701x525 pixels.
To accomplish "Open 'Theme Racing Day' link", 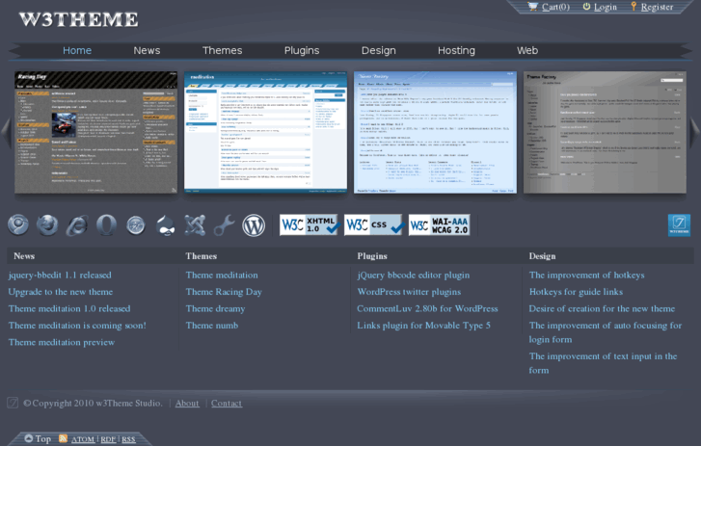I will click(224, 292).
